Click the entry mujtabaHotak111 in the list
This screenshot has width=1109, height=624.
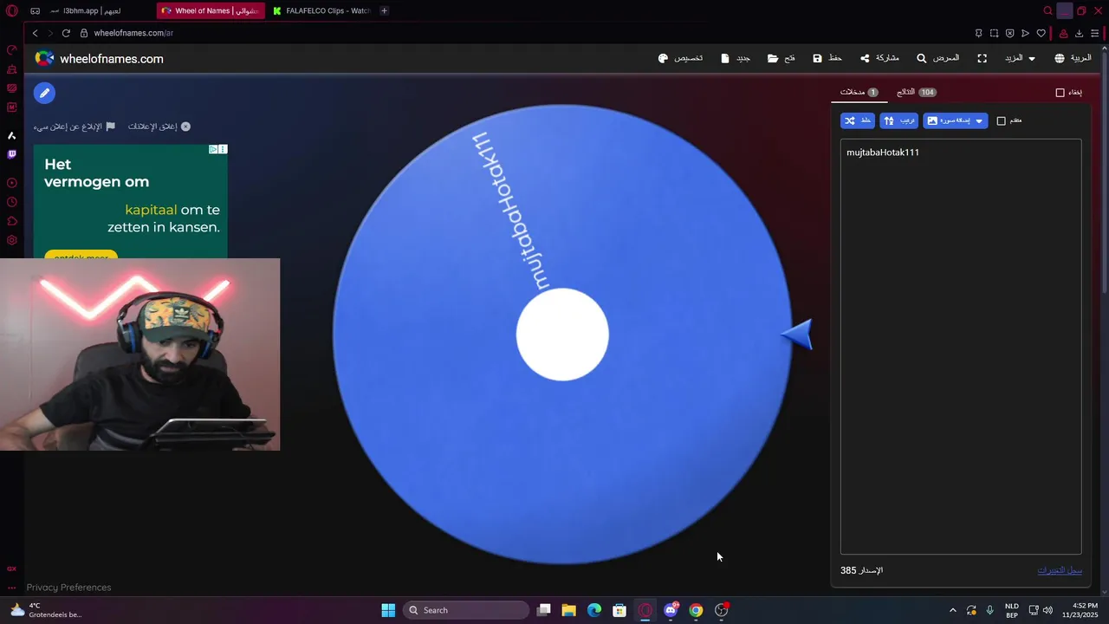coord(882,153)
